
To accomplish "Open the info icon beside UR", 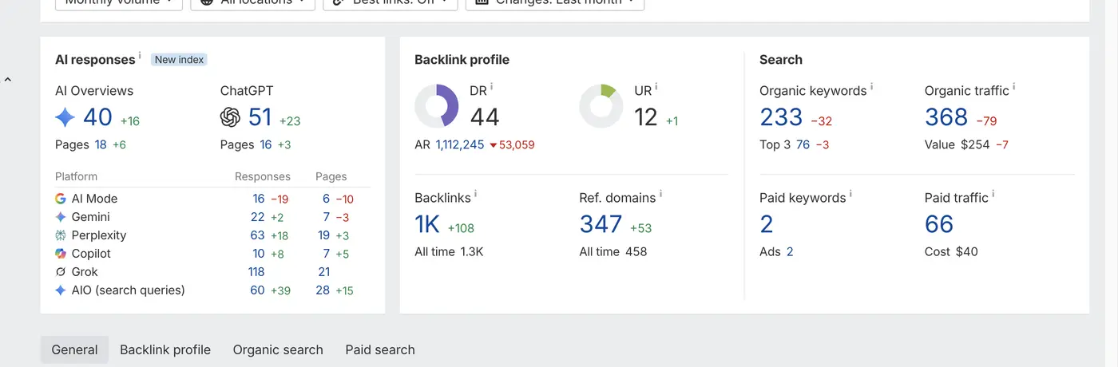I will (x=656, y=87).
